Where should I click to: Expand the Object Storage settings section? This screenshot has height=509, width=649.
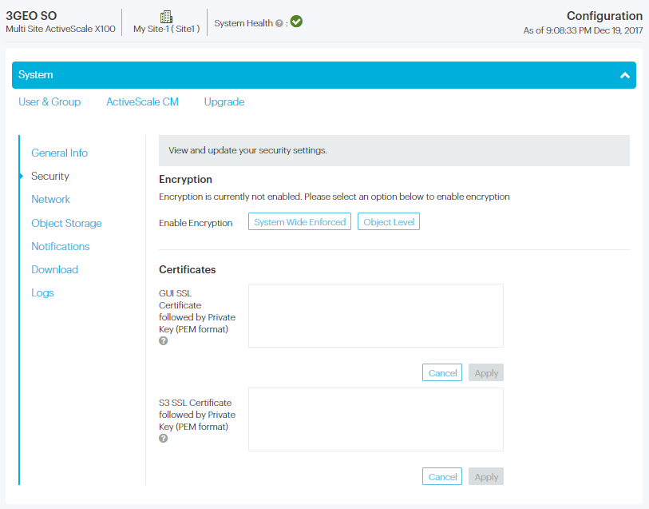click(66, 223)
